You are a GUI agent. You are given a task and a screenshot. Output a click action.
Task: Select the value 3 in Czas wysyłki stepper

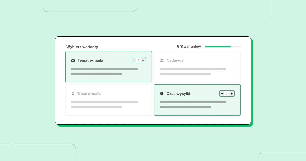[227, 94]
